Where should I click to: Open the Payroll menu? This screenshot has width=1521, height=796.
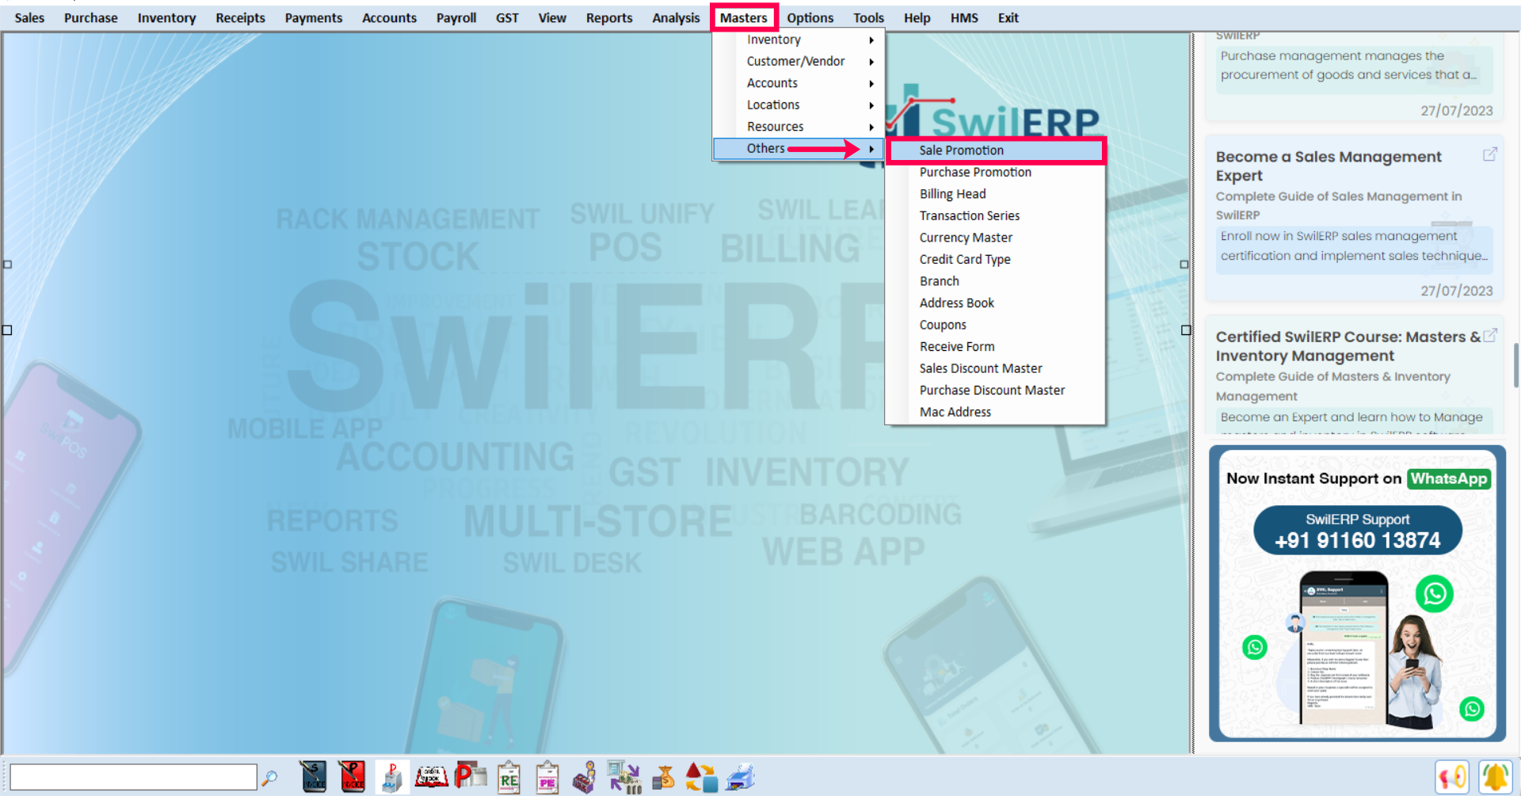point(456,17)
